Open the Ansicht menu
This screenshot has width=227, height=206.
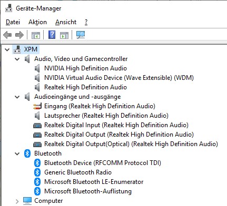(x=66, y=22)
